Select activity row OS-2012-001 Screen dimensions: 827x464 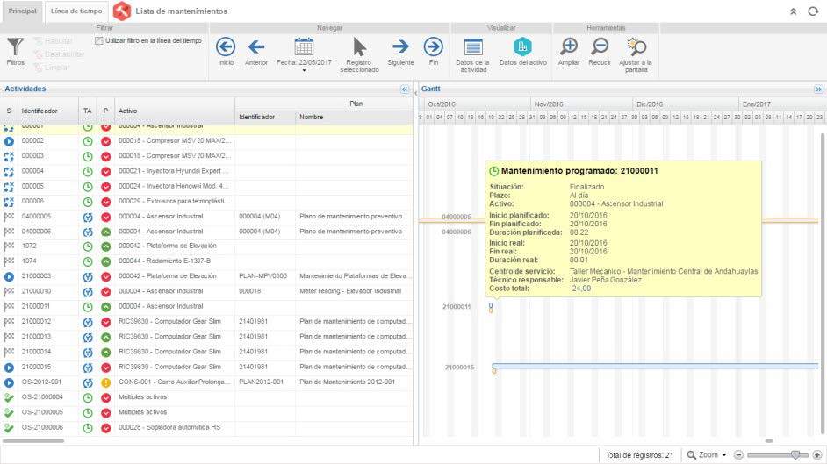pyautogui.click(x=40, y=382)
